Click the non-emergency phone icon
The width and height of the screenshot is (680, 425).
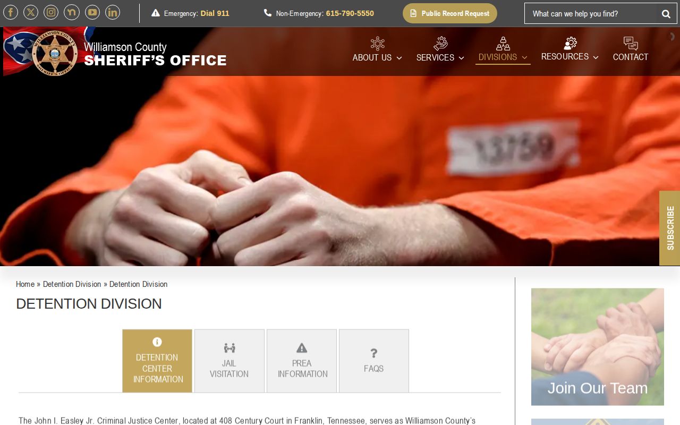268,13
